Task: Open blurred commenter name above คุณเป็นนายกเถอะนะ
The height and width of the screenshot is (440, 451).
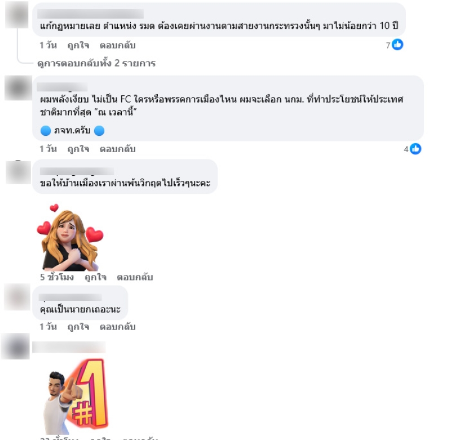Action: [x=70, y=297]
